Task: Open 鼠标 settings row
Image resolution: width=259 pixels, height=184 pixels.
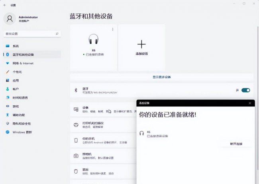Action: [x=103, y=171]
